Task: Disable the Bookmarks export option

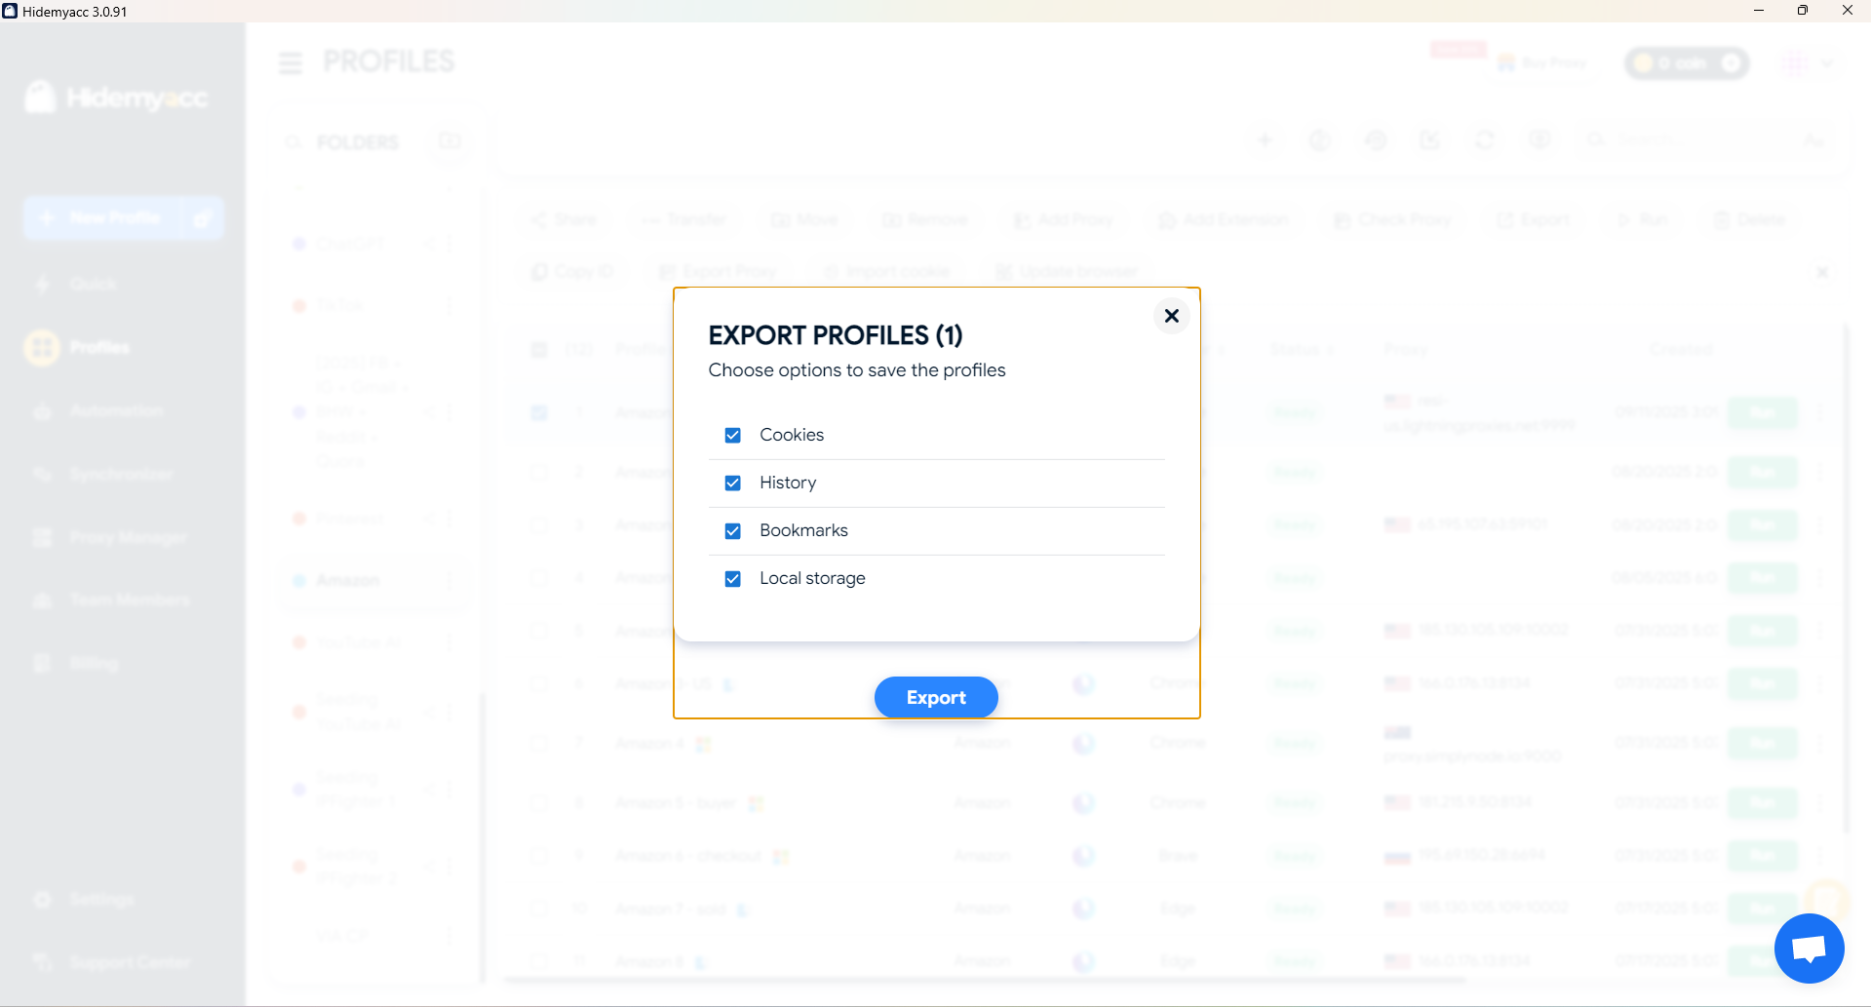Action: coord(732,530)
